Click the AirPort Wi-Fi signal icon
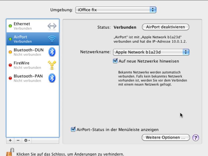This screenshot has height=156, width=208. (52, 39)
